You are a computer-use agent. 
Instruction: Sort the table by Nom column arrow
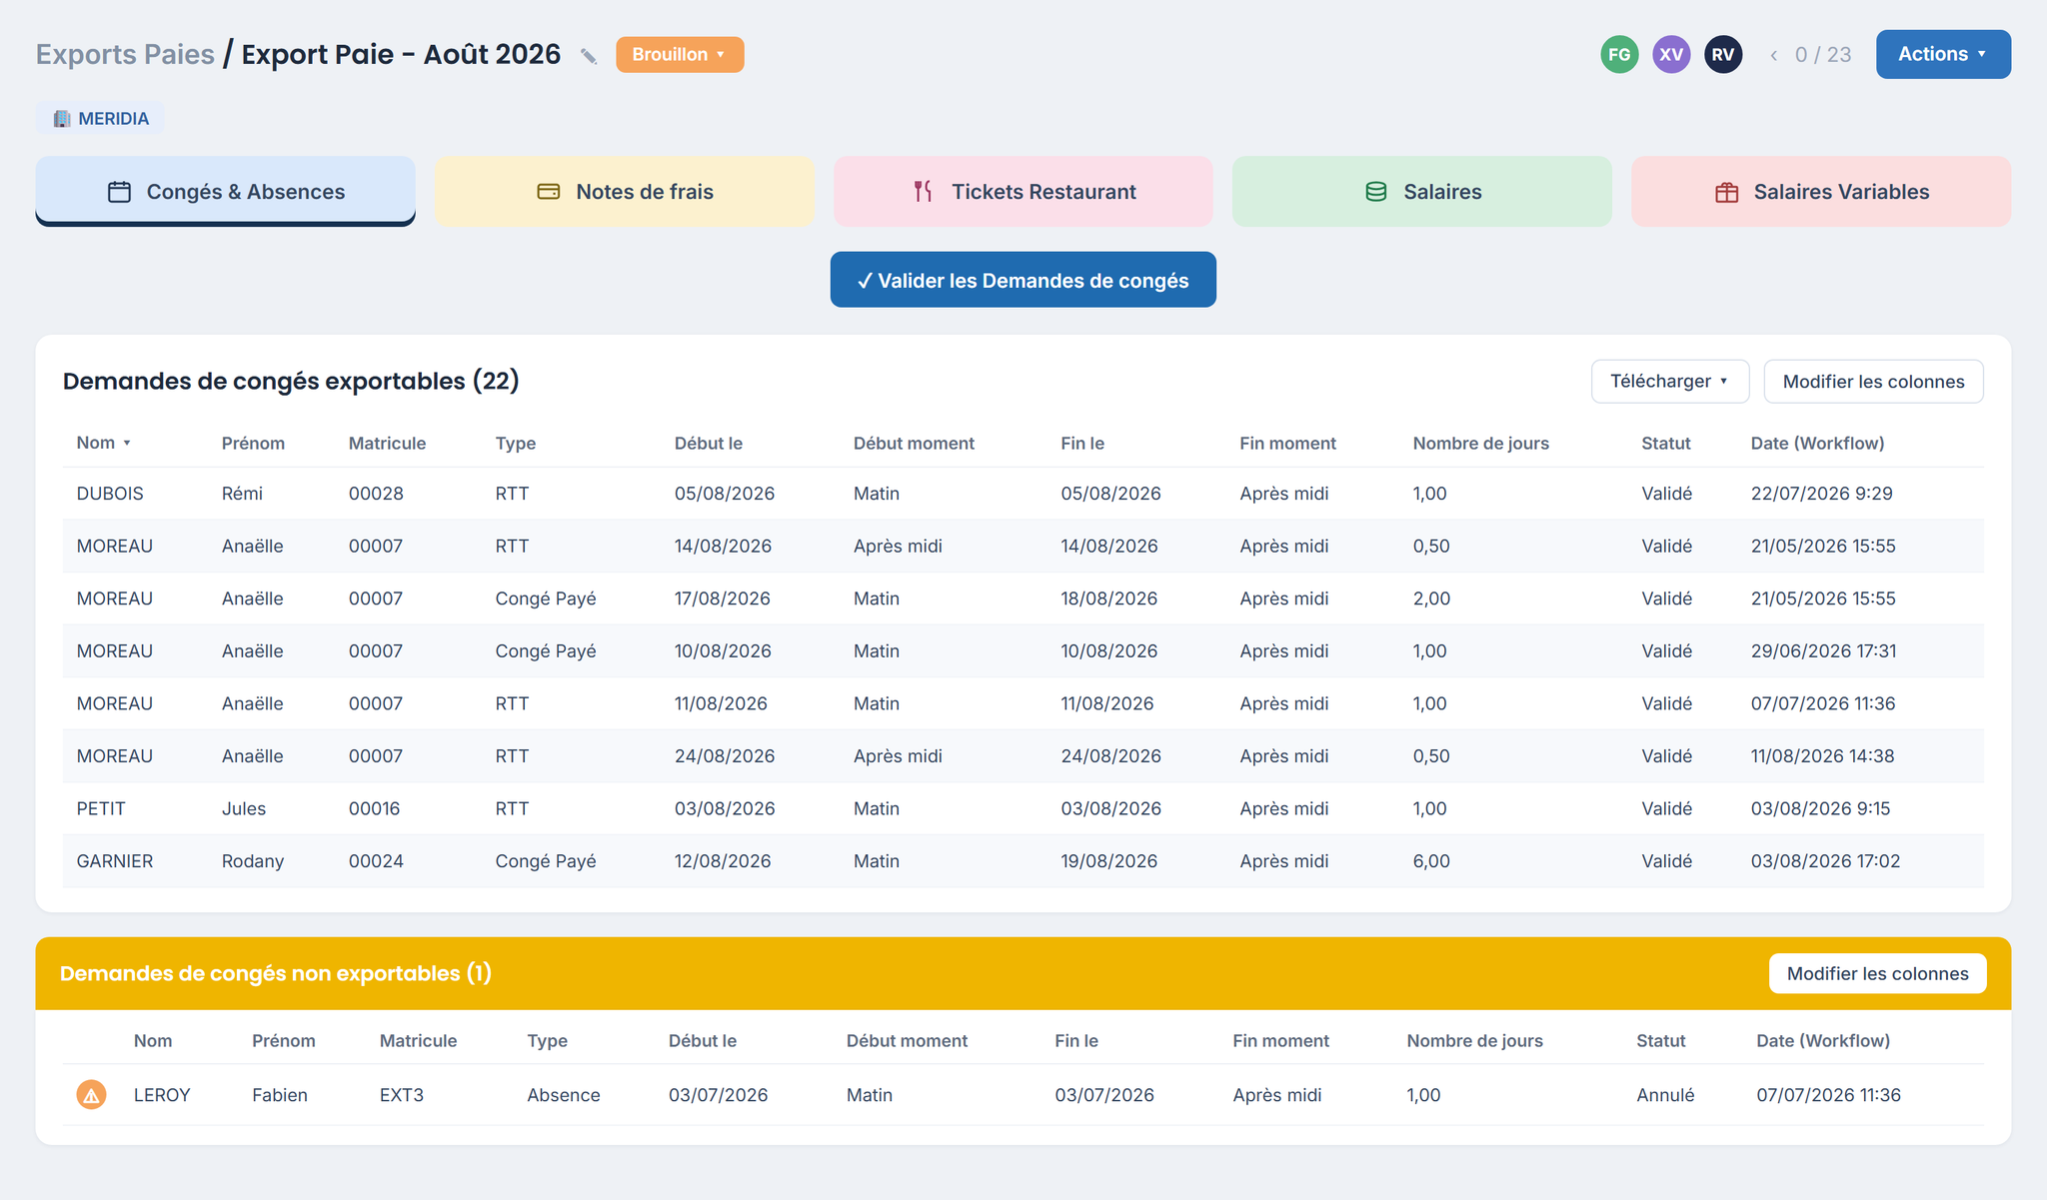127,444
